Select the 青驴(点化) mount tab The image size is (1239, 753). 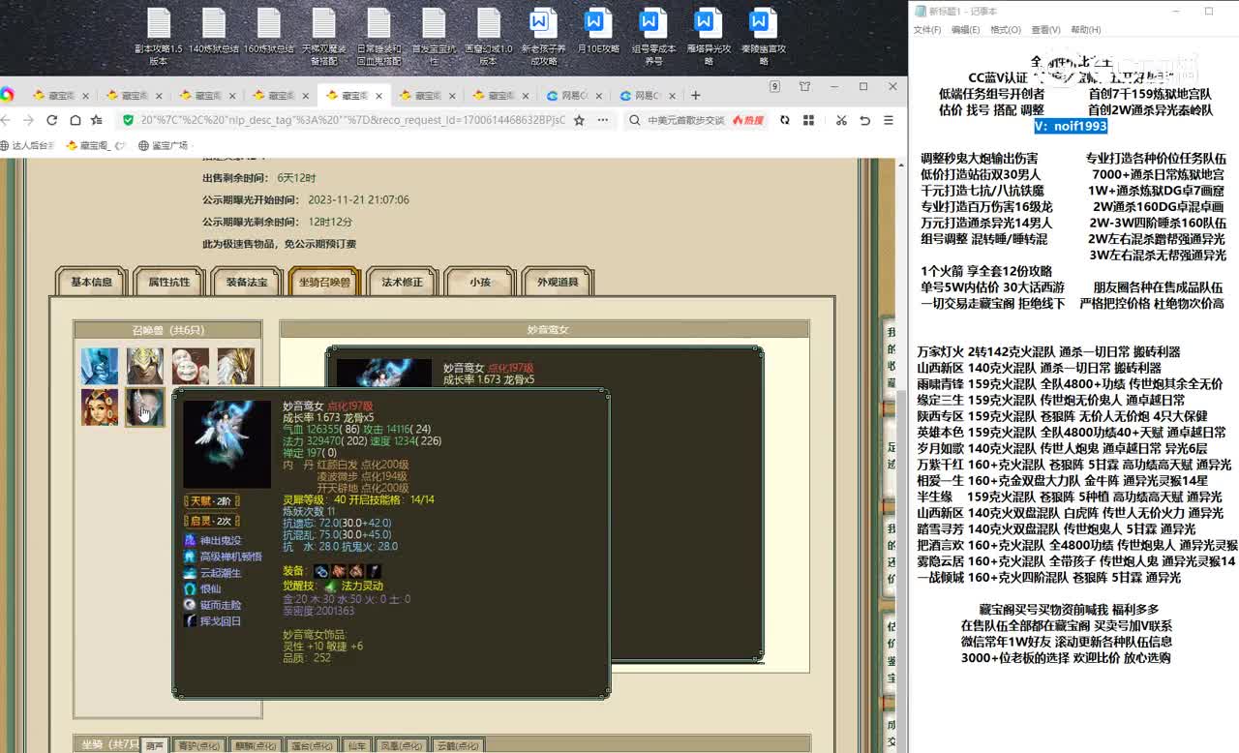(200, 746)
